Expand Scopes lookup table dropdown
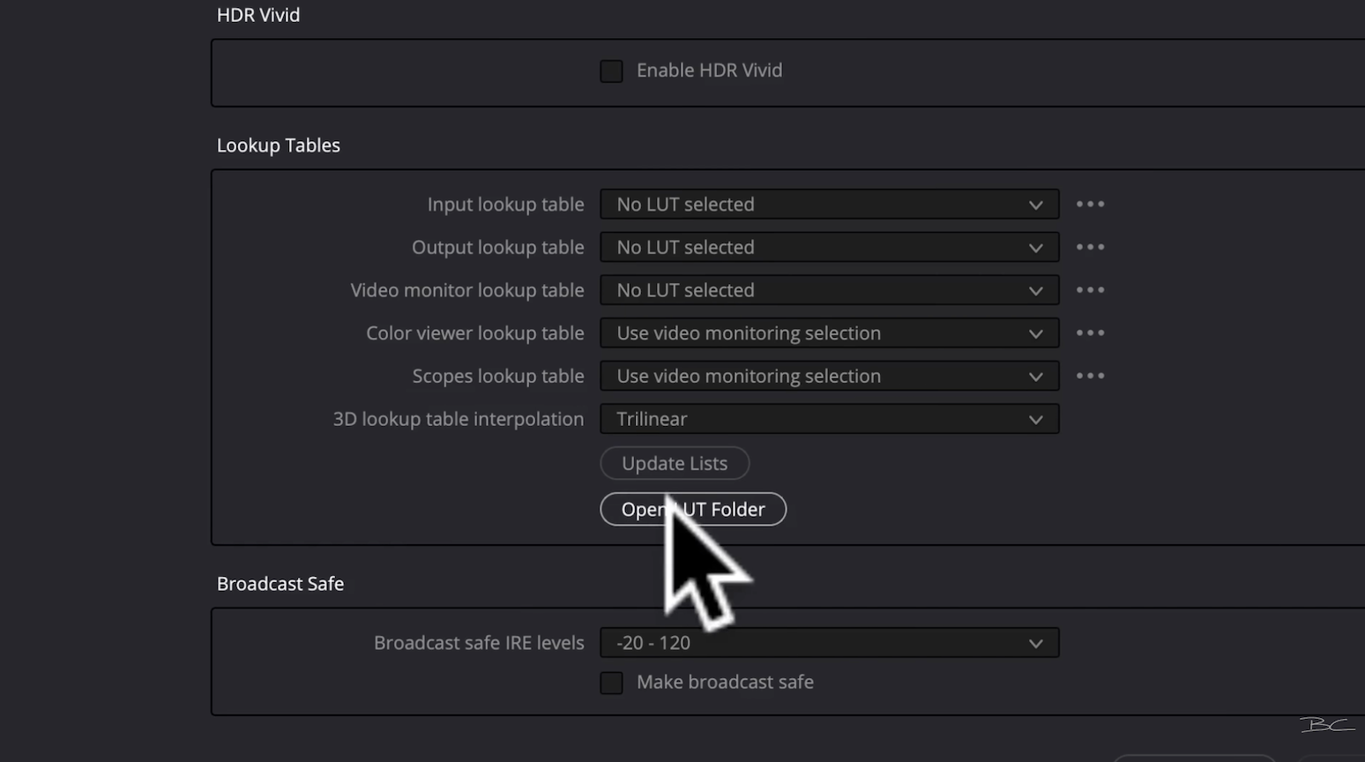This screenshot has height=762, width=1365. point(829,377)
